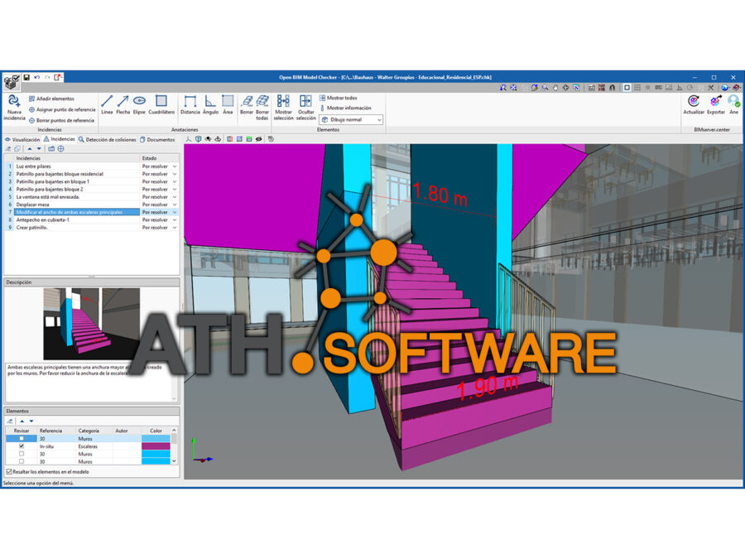This screenshot has width=745, height=559.
Task: Toggle Resaltar los elementos en el modelo
Action: [x=9, y=472]
